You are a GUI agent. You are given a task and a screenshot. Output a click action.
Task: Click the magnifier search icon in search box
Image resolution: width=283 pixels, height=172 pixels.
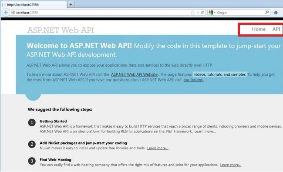[x=267, y=12]
